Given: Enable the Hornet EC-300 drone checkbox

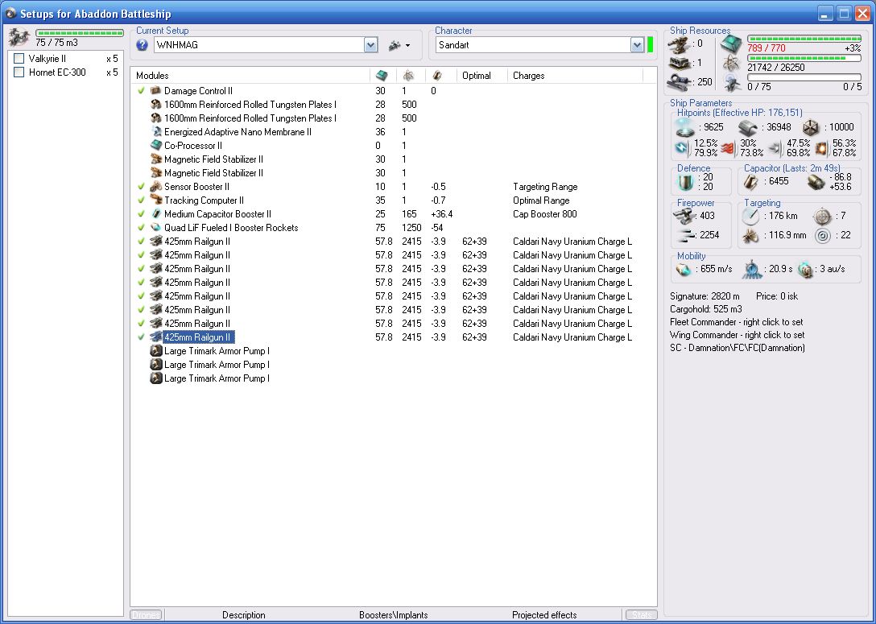Looking at the screenshot, I should [x=19, y=72].
